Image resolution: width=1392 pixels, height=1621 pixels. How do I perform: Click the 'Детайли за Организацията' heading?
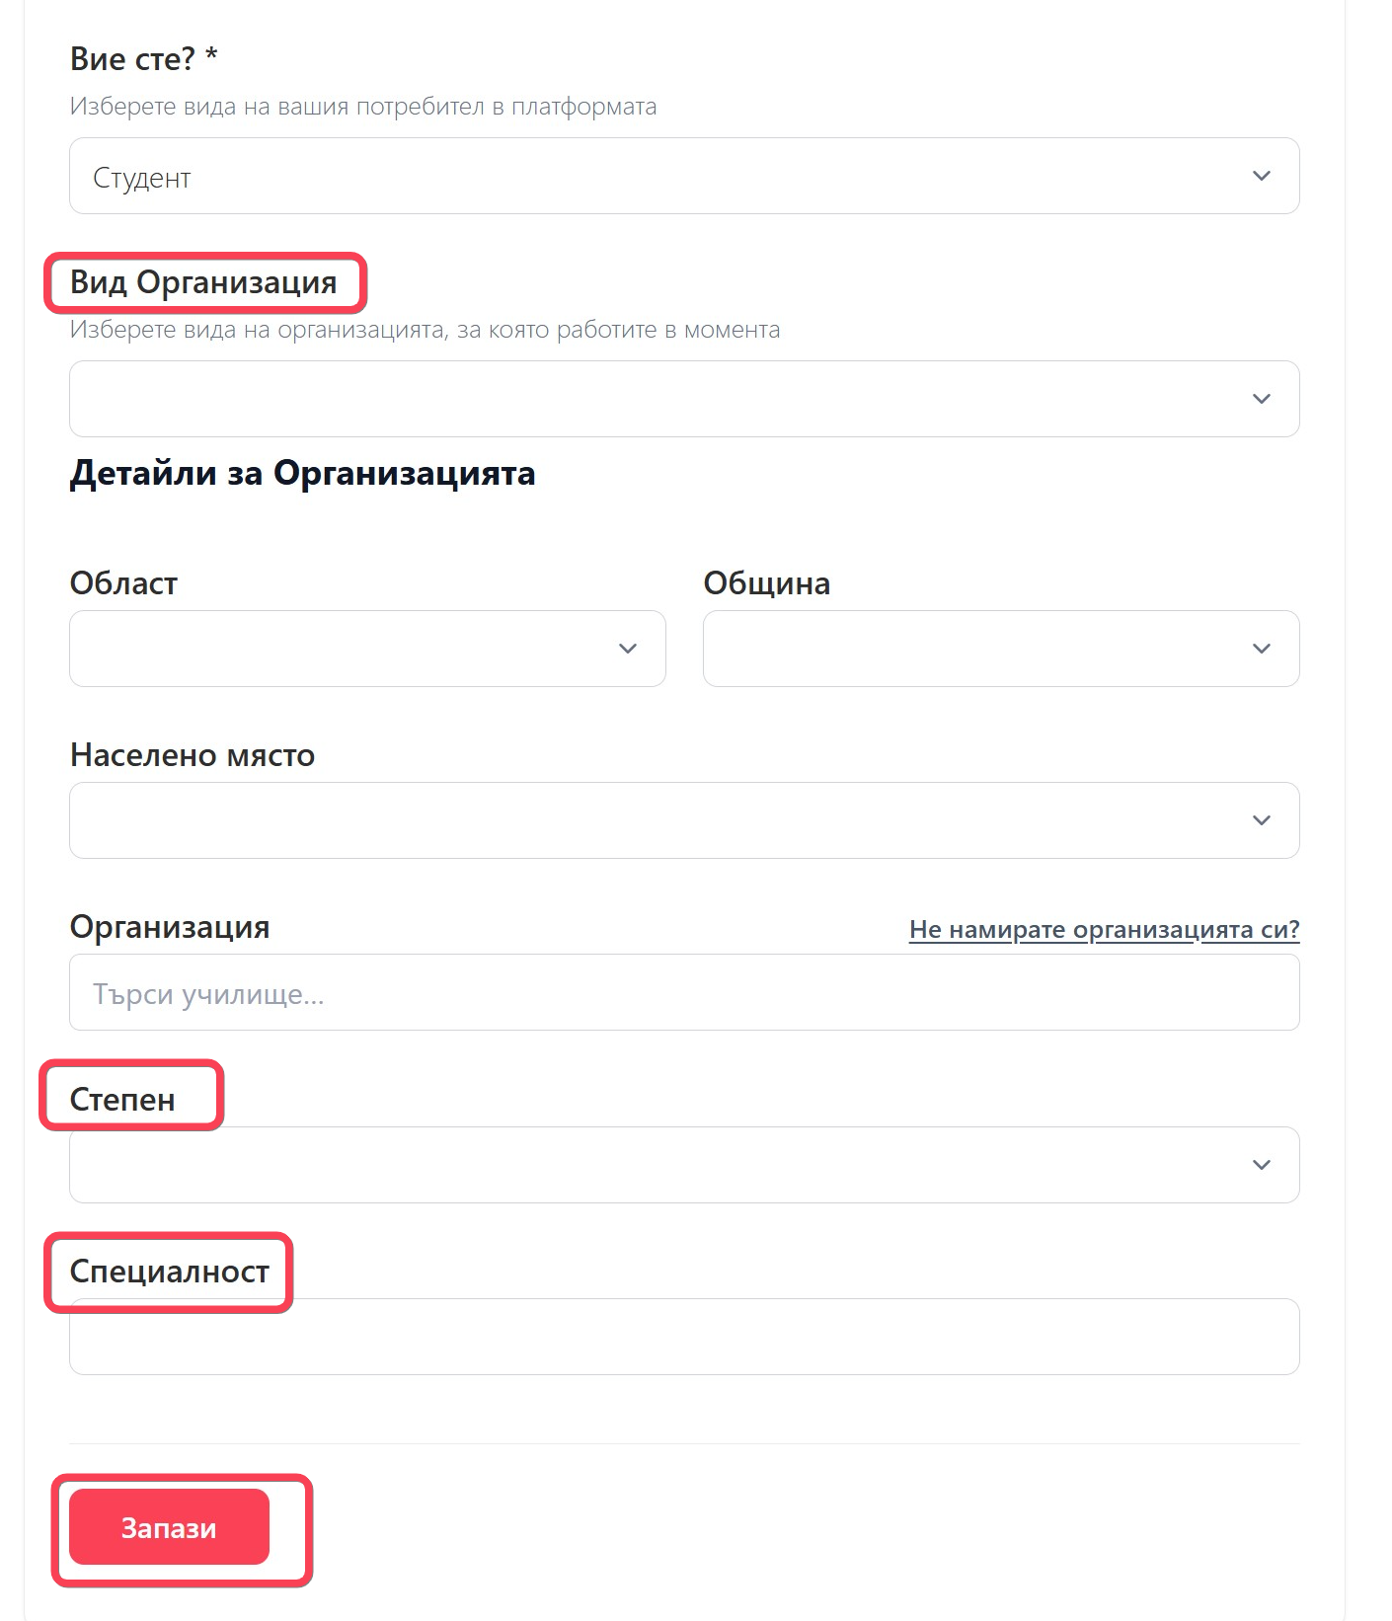[x=302, y=473]
